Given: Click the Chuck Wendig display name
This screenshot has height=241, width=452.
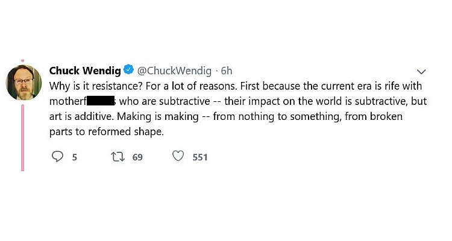Looking at the screenshot, I should tap(85, 70).
